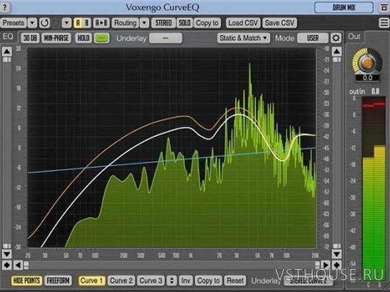Click the right spectrum scale down arrow

click(336, 254)
